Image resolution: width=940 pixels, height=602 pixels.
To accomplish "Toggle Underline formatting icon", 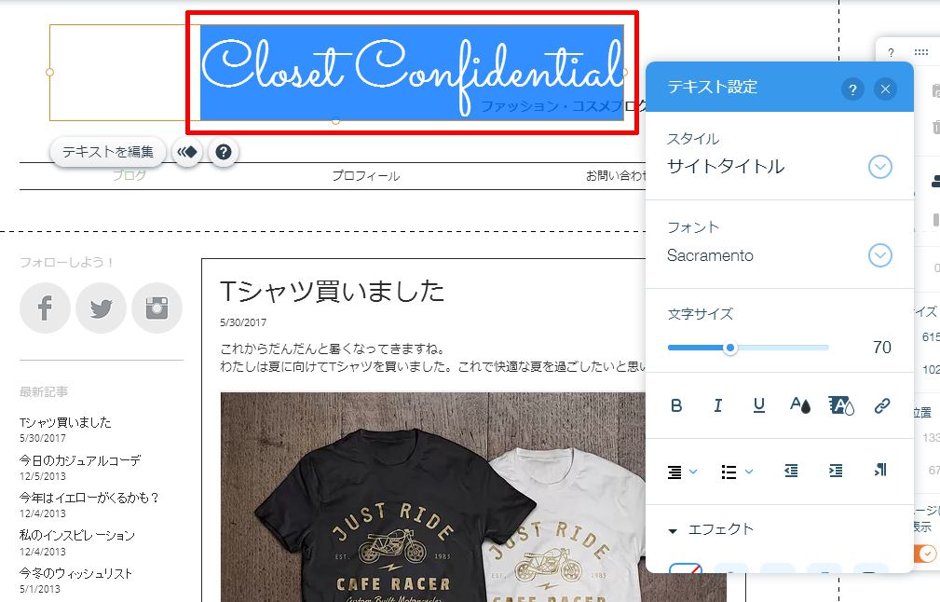I will coord(759,406).
